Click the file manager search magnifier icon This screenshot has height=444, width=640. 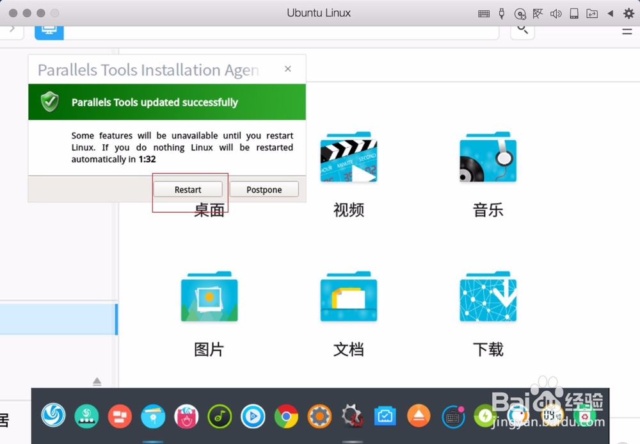coord(522,29)
